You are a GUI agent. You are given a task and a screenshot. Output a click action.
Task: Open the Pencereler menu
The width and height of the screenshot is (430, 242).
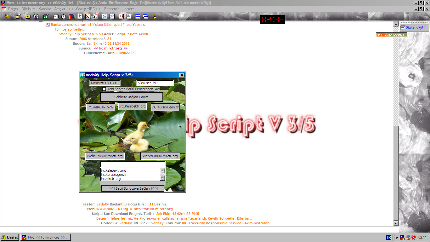click(x=112, y=9)
